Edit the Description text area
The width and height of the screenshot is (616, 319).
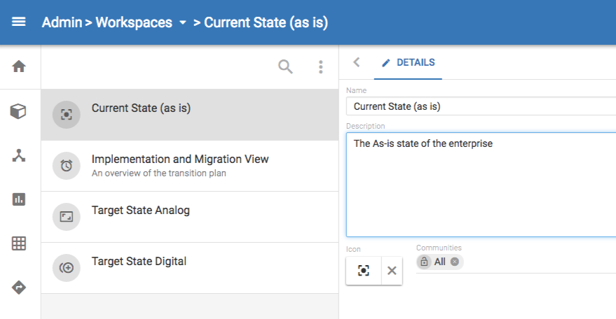(481, 185)
